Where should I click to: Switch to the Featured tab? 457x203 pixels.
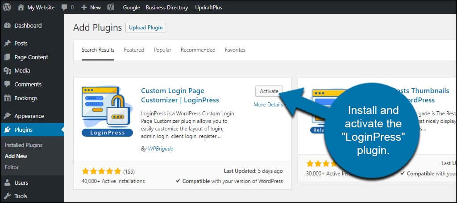(134, 50)
